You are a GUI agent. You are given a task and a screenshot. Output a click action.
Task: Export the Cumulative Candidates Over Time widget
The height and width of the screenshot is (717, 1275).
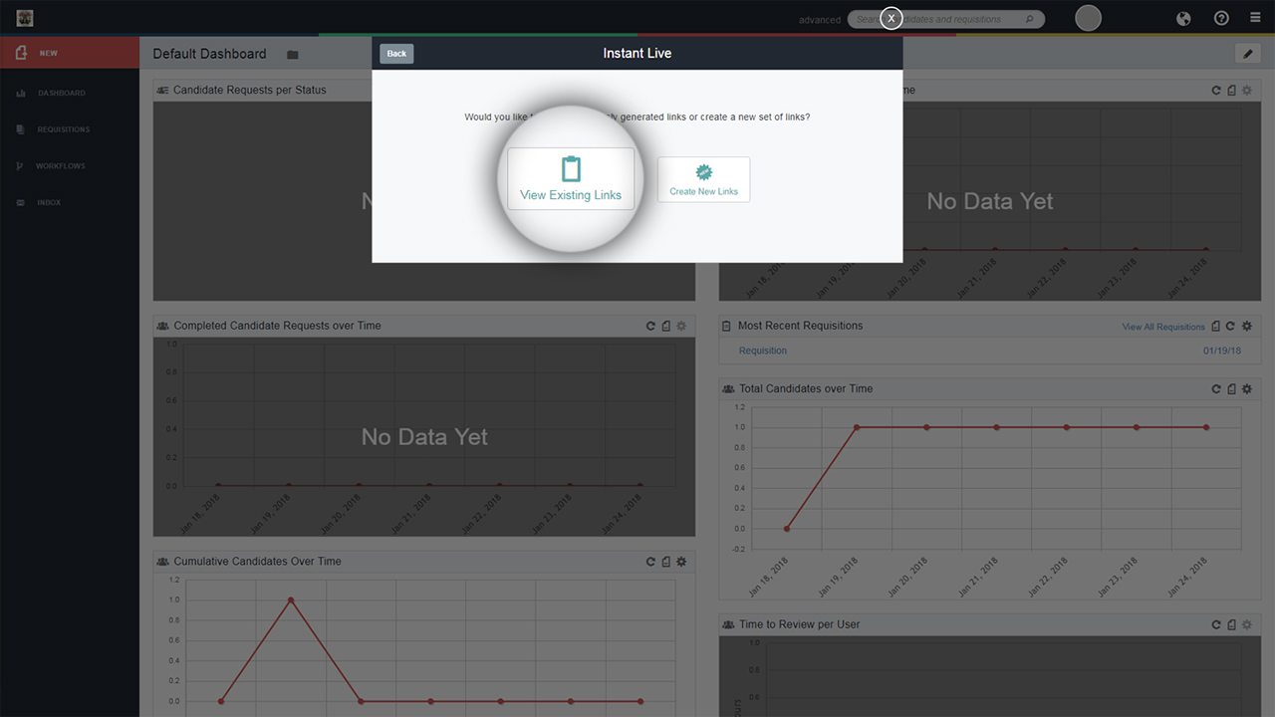point(666,562)
